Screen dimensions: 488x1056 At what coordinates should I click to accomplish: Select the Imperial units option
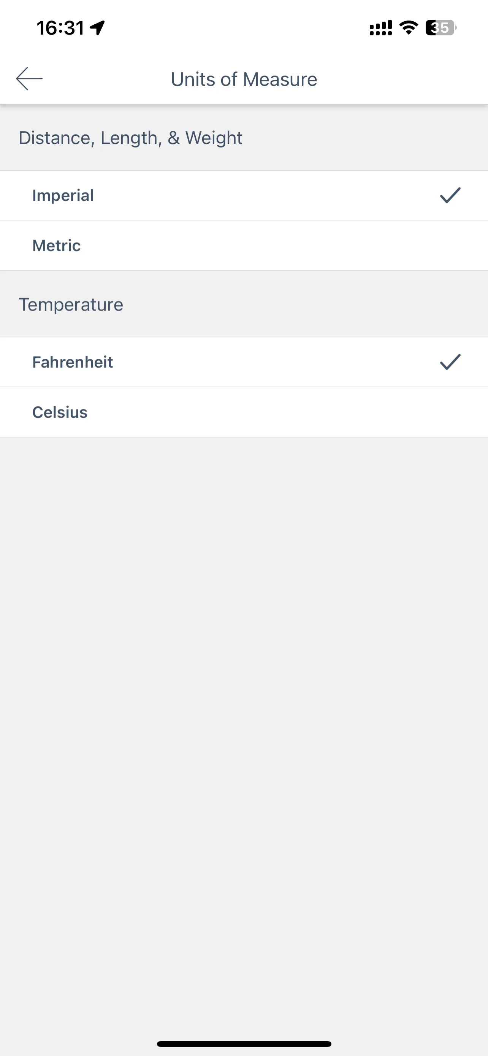(244, 195)
